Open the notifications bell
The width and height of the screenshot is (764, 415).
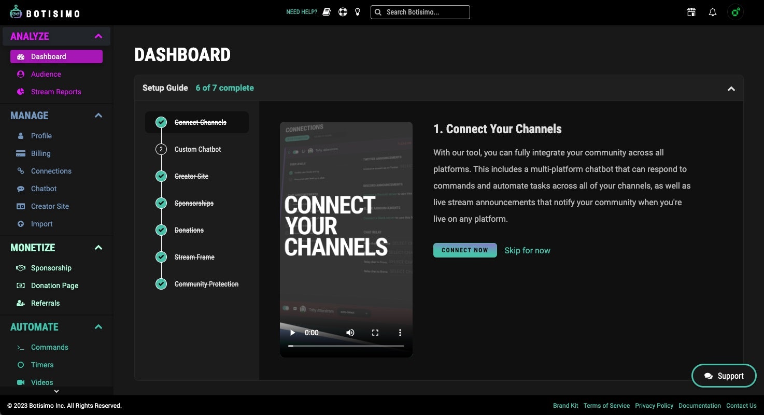713,12
